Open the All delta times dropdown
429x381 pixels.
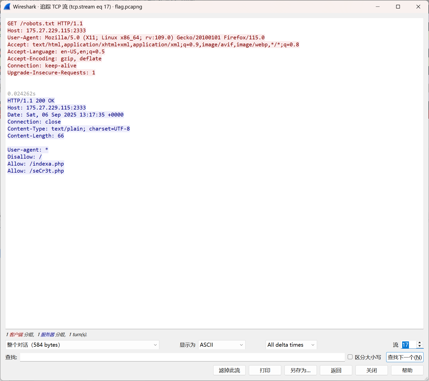click(x=291, y=345)
